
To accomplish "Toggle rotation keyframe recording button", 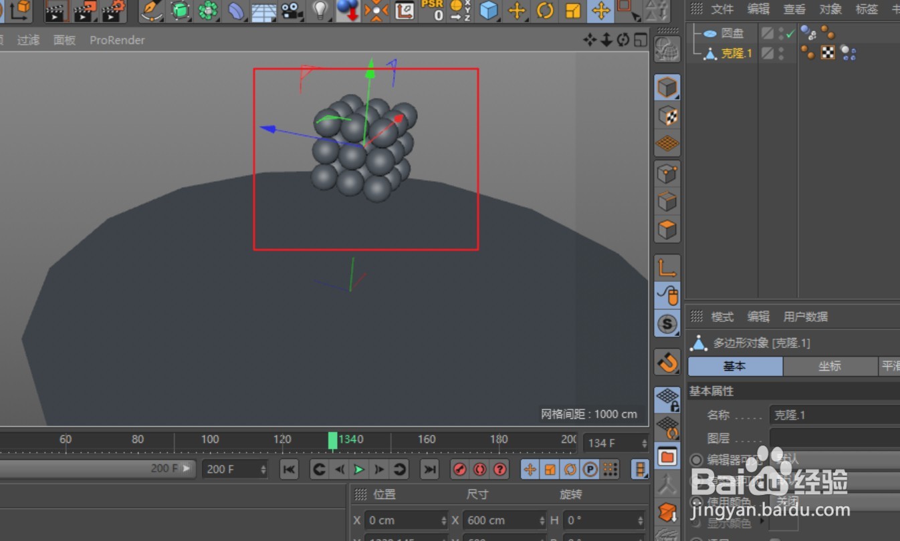I will click(570, 469).
